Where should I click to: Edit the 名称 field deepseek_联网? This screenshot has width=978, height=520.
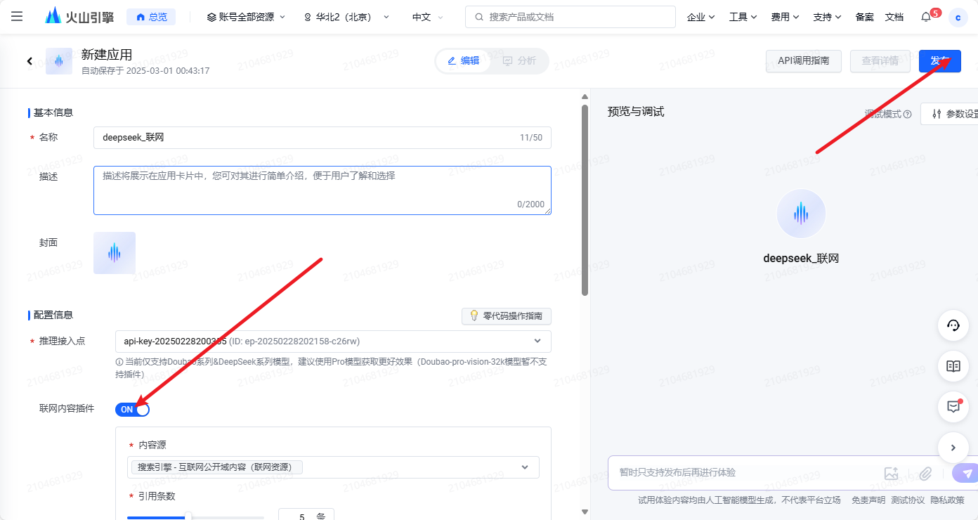(322, 138)
